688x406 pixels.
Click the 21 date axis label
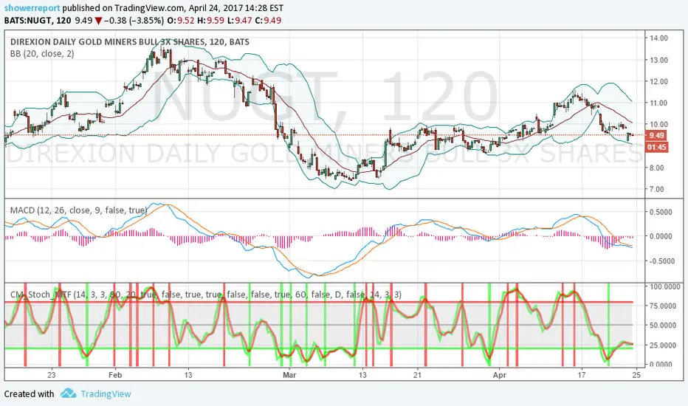click(x=417, y=375)
